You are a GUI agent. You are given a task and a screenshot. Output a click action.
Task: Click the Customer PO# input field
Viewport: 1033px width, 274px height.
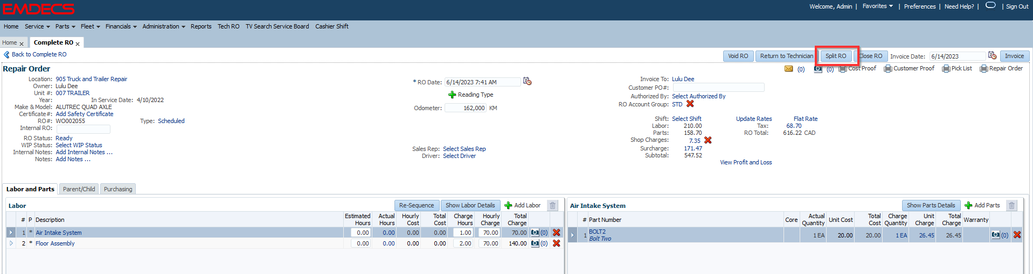click(718, 87)
